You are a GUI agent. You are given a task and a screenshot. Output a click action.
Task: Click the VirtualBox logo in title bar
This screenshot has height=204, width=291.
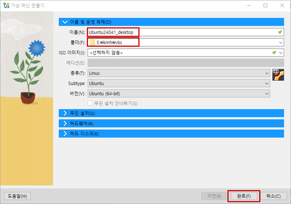[x=6, y=5]
